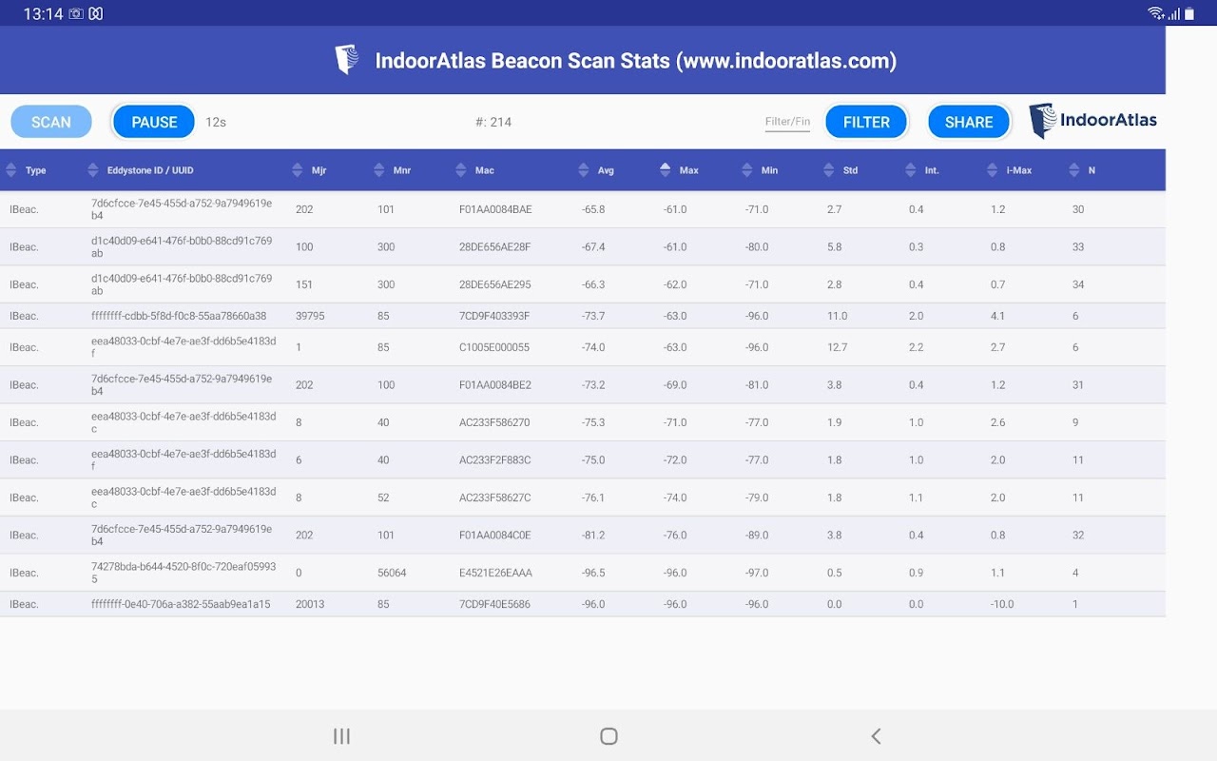Apply filter with FILTER button
The height and width of the screenshot is (761, 1217).
pos(866,122)
